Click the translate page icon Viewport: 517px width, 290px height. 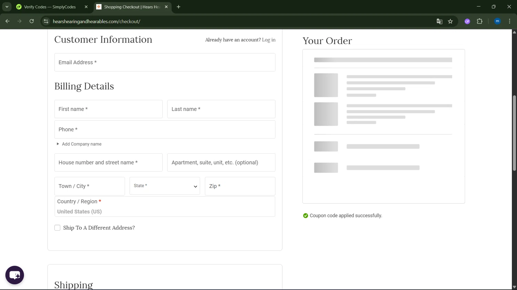point(439,21)
